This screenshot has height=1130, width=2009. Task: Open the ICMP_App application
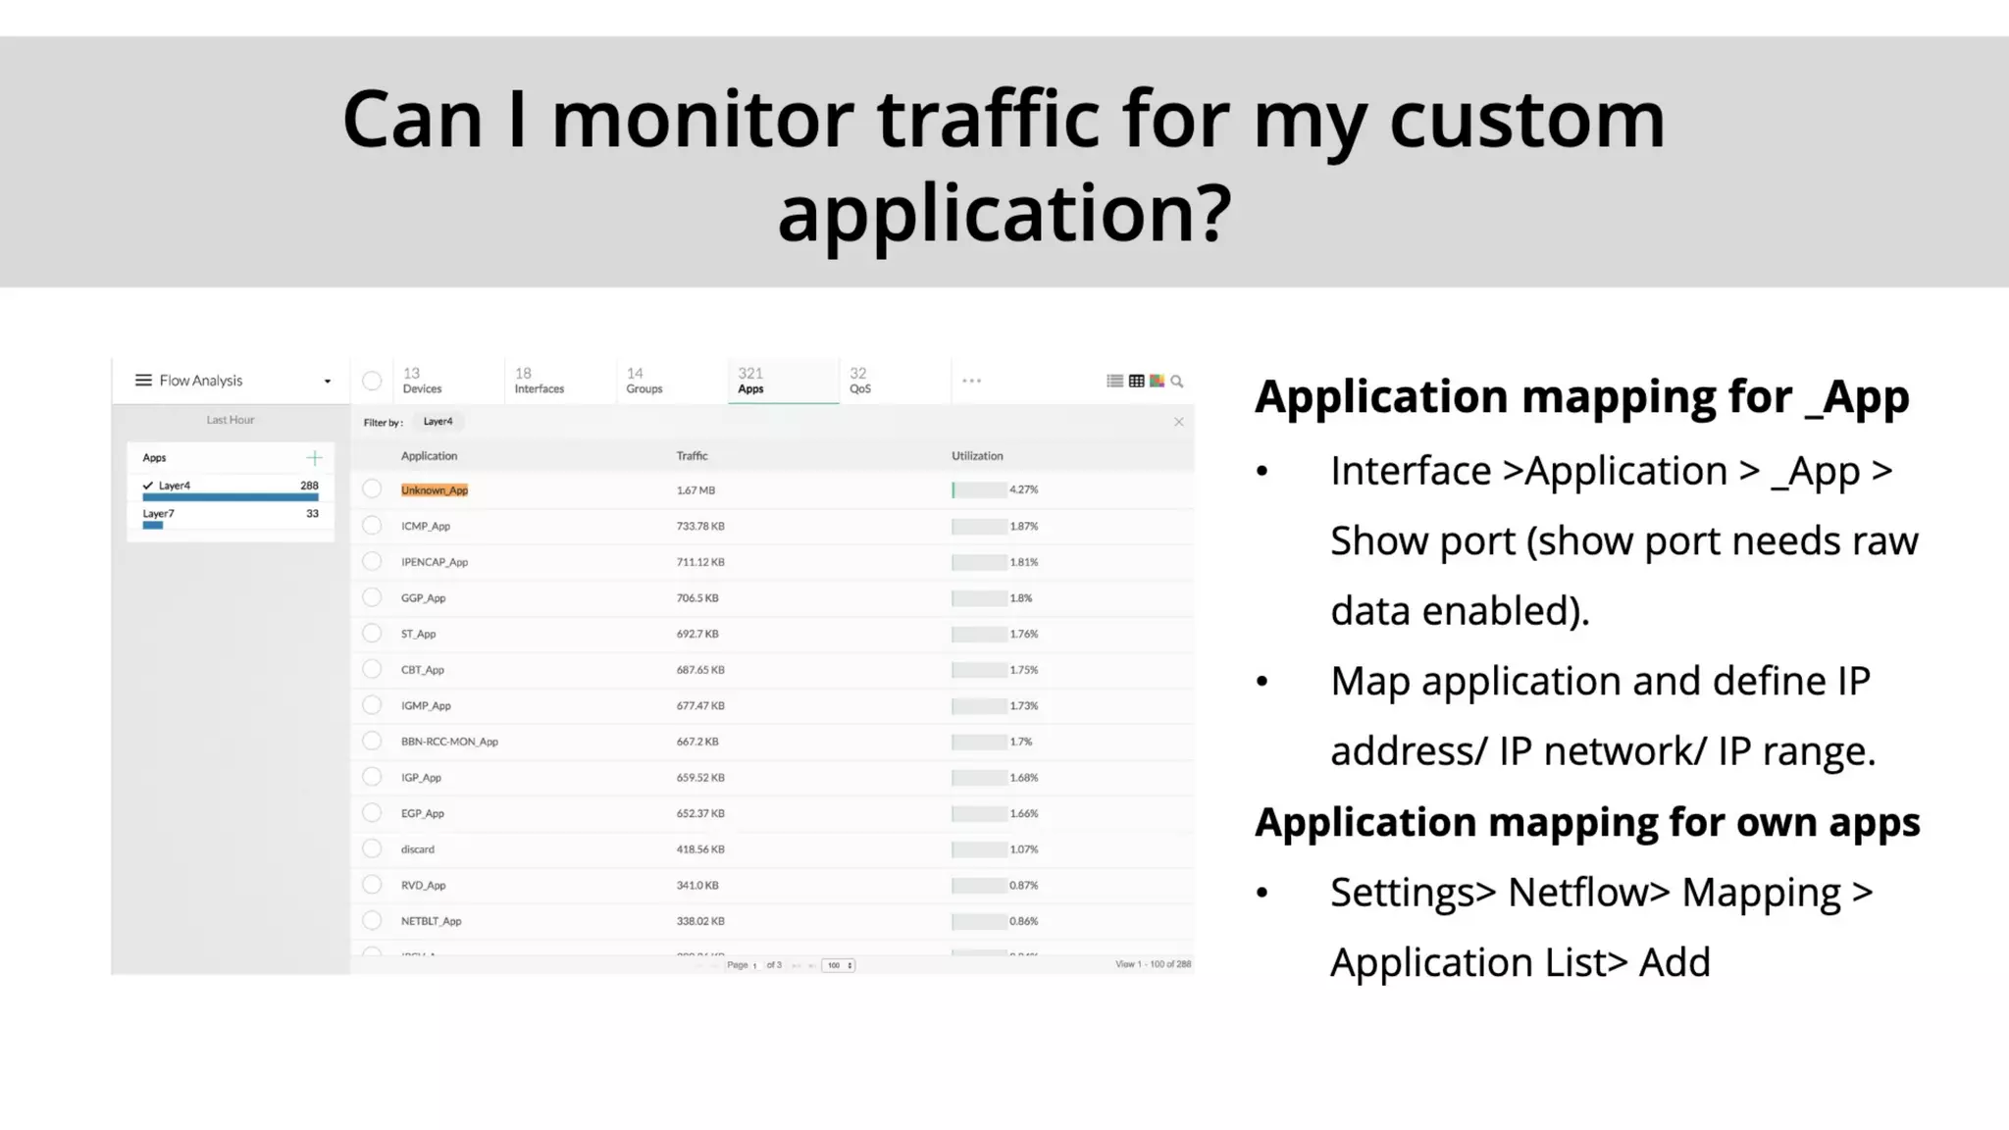point(426,527)
